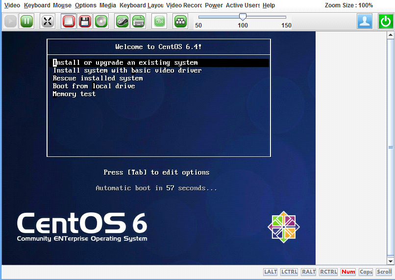The width and height of the screenshot is (395, 280).
Task: Open the soft keyboard icon
Action: [x=138, y=22]
